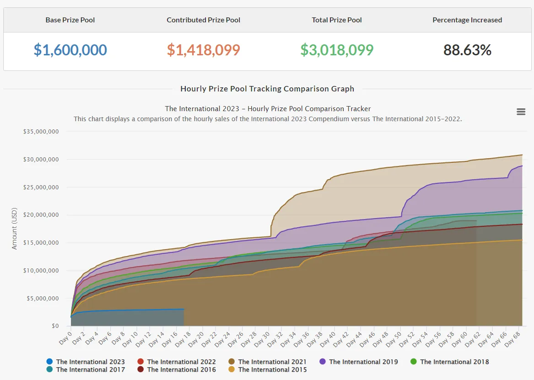Toggle The International 2016 series in legend
This screenshot has height=380, width=534.
tap(177, 369)
